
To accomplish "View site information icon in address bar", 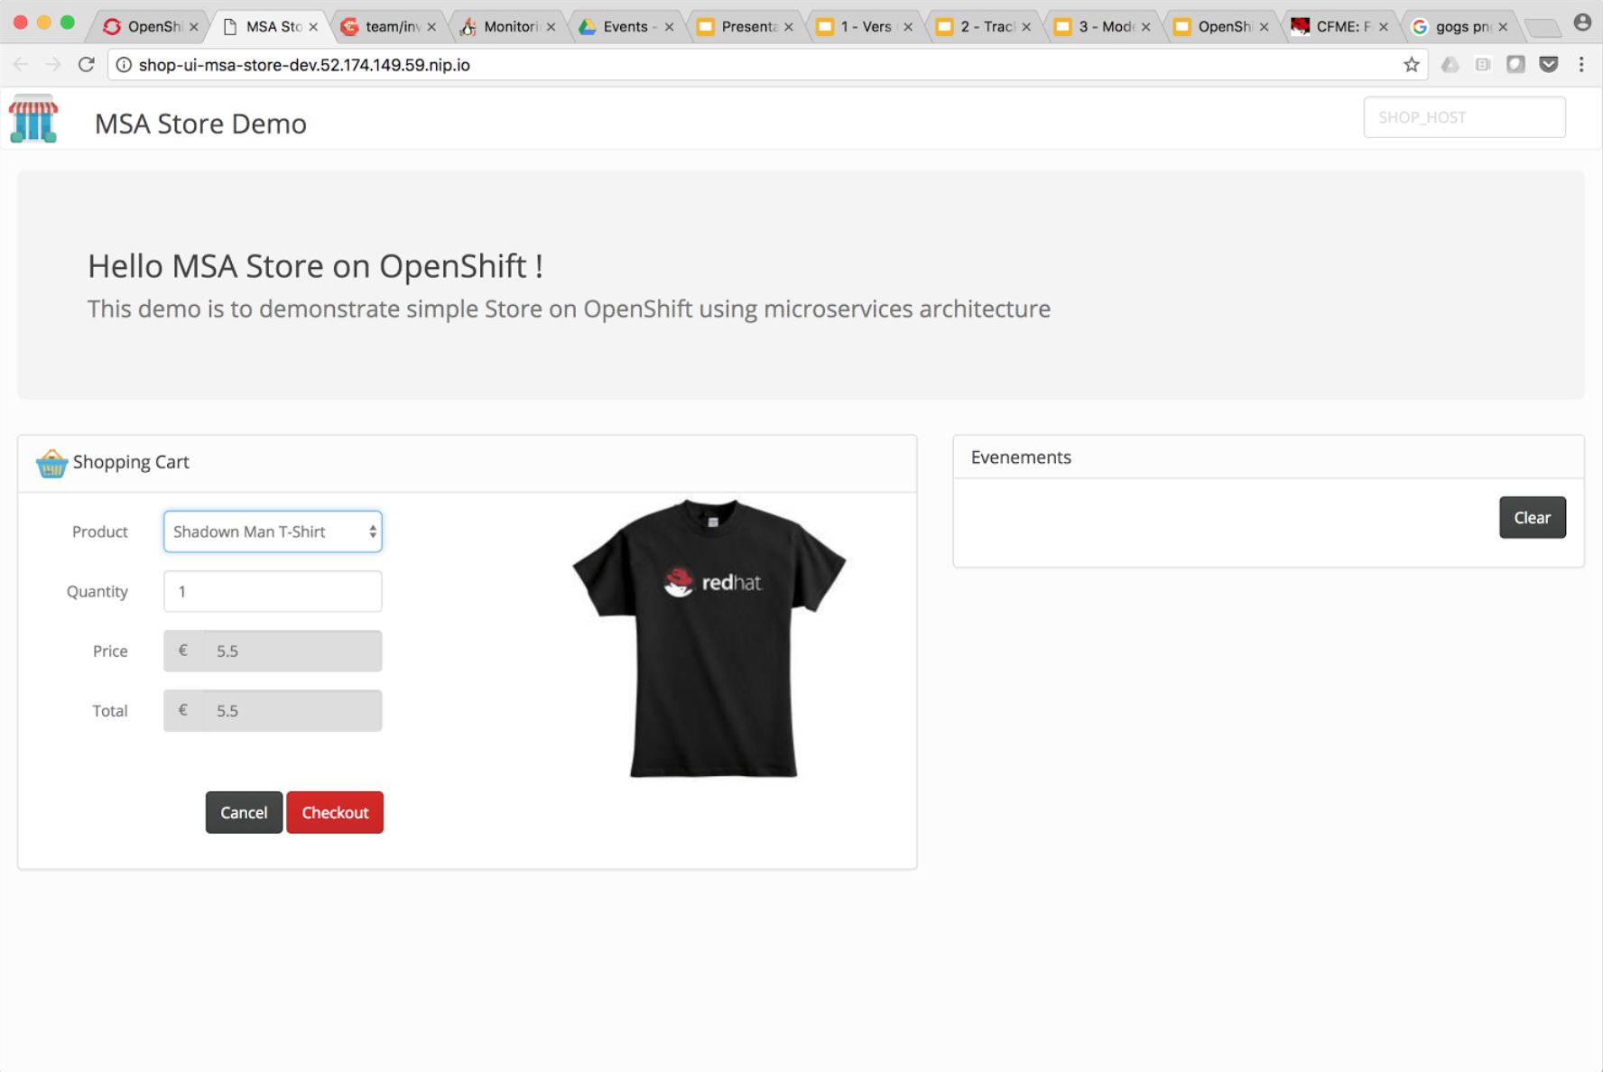I will coord(125,65).
